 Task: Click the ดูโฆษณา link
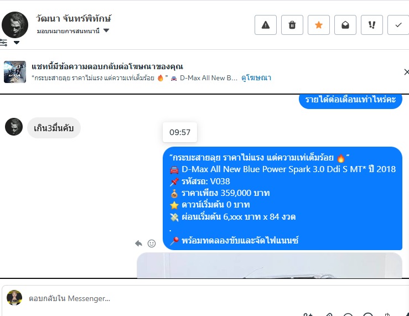pyautogui.click(x=256, y=77)
